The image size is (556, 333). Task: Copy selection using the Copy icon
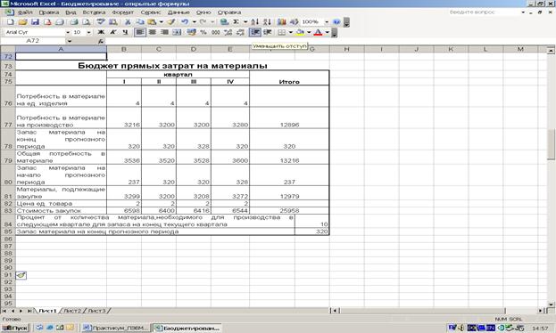[140, 22]
